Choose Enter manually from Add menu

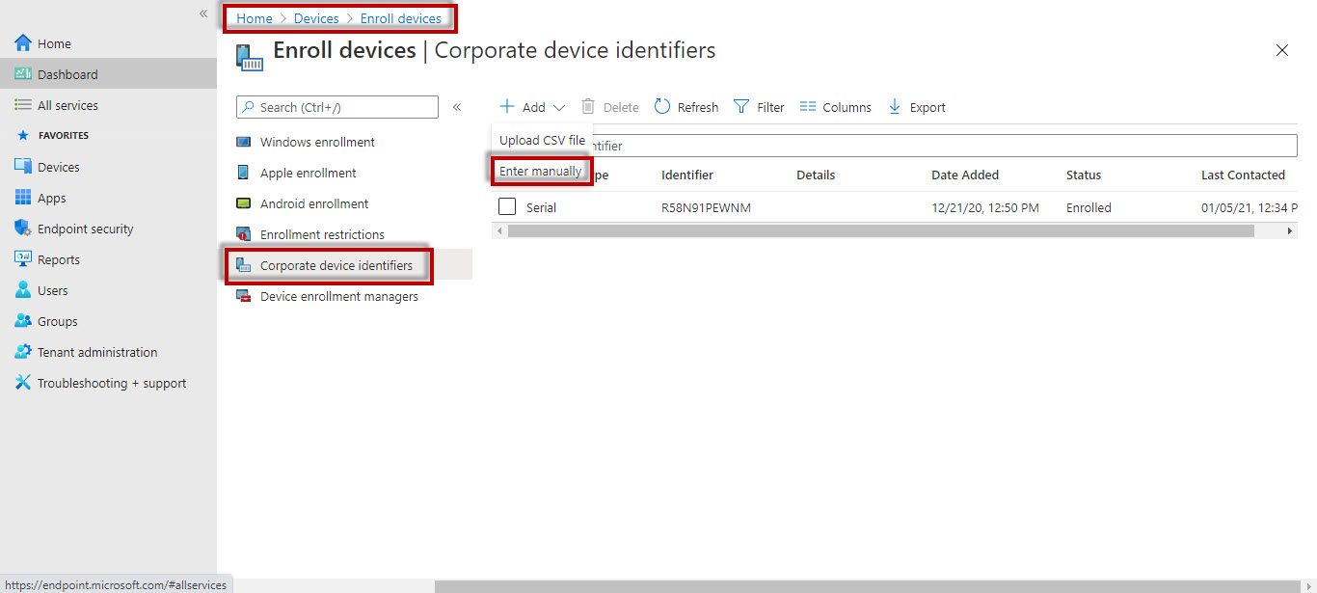tap(541, 170)
